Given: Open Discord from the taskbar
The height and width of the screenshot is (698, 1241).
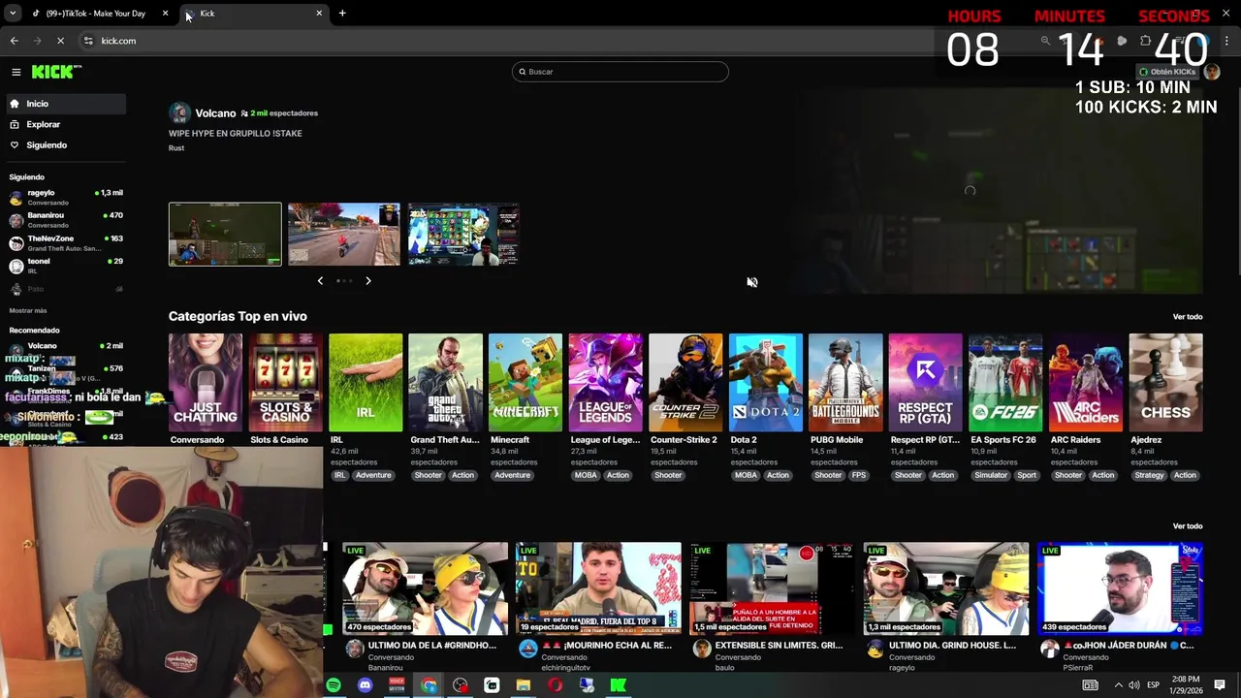Looking at the screenshot, I should (x=365, y=685).
